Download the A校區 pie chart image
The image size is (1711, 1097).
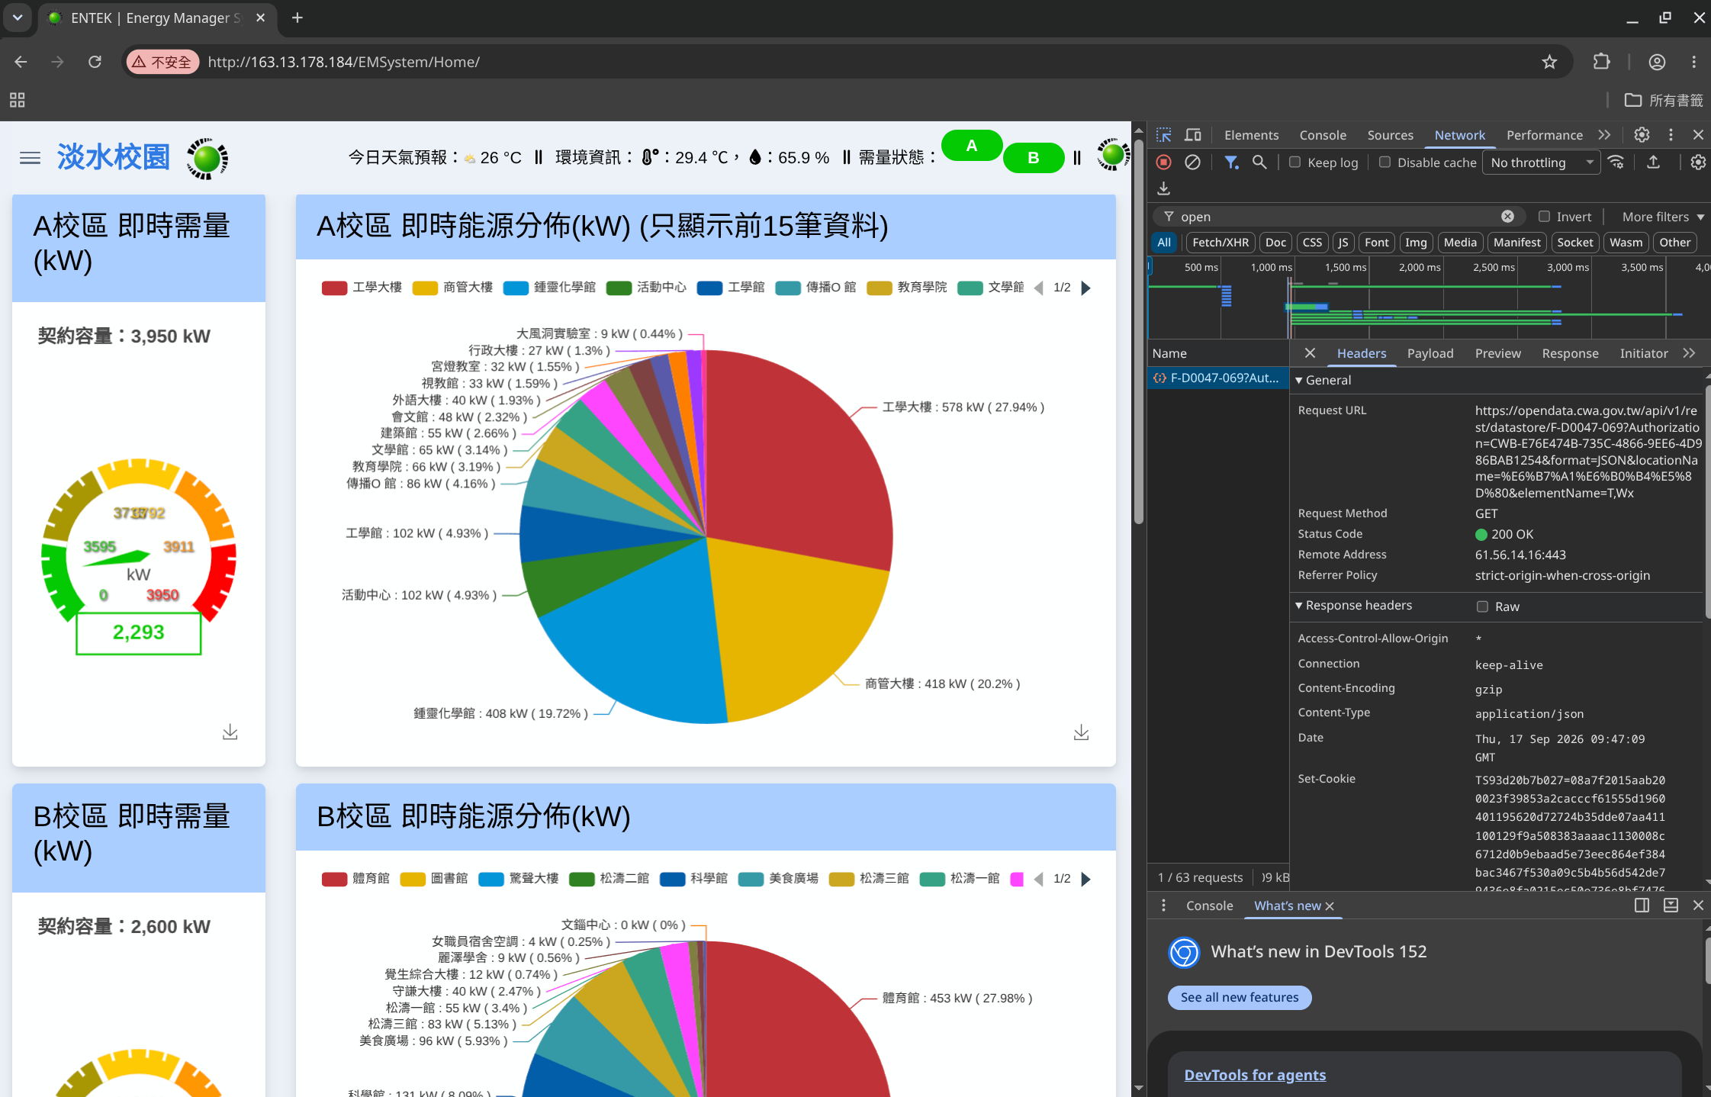click(1081, 732)
